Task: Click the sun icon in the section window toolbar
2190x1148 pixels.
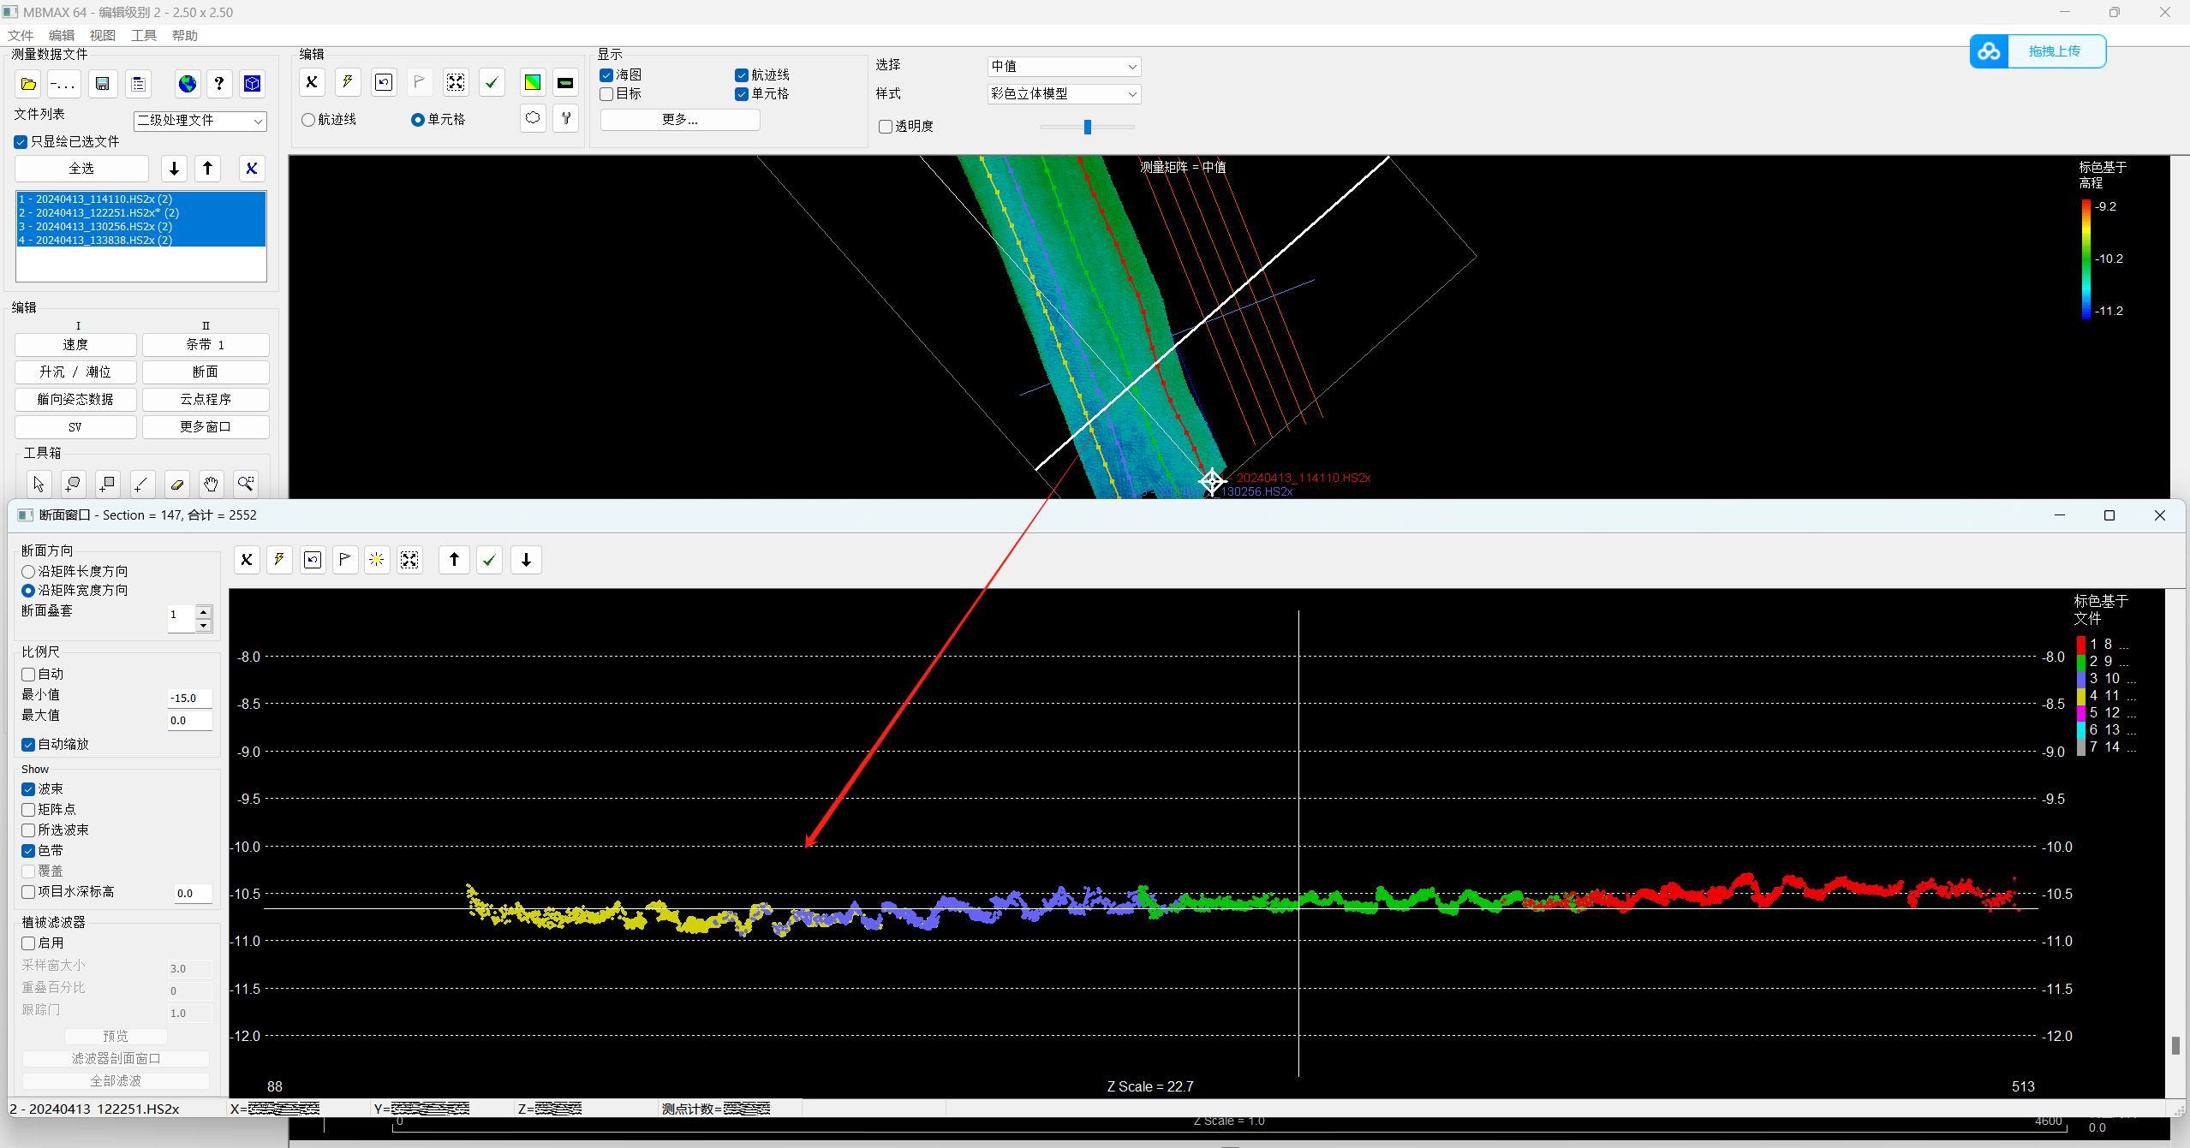Action: pos(376,559)
